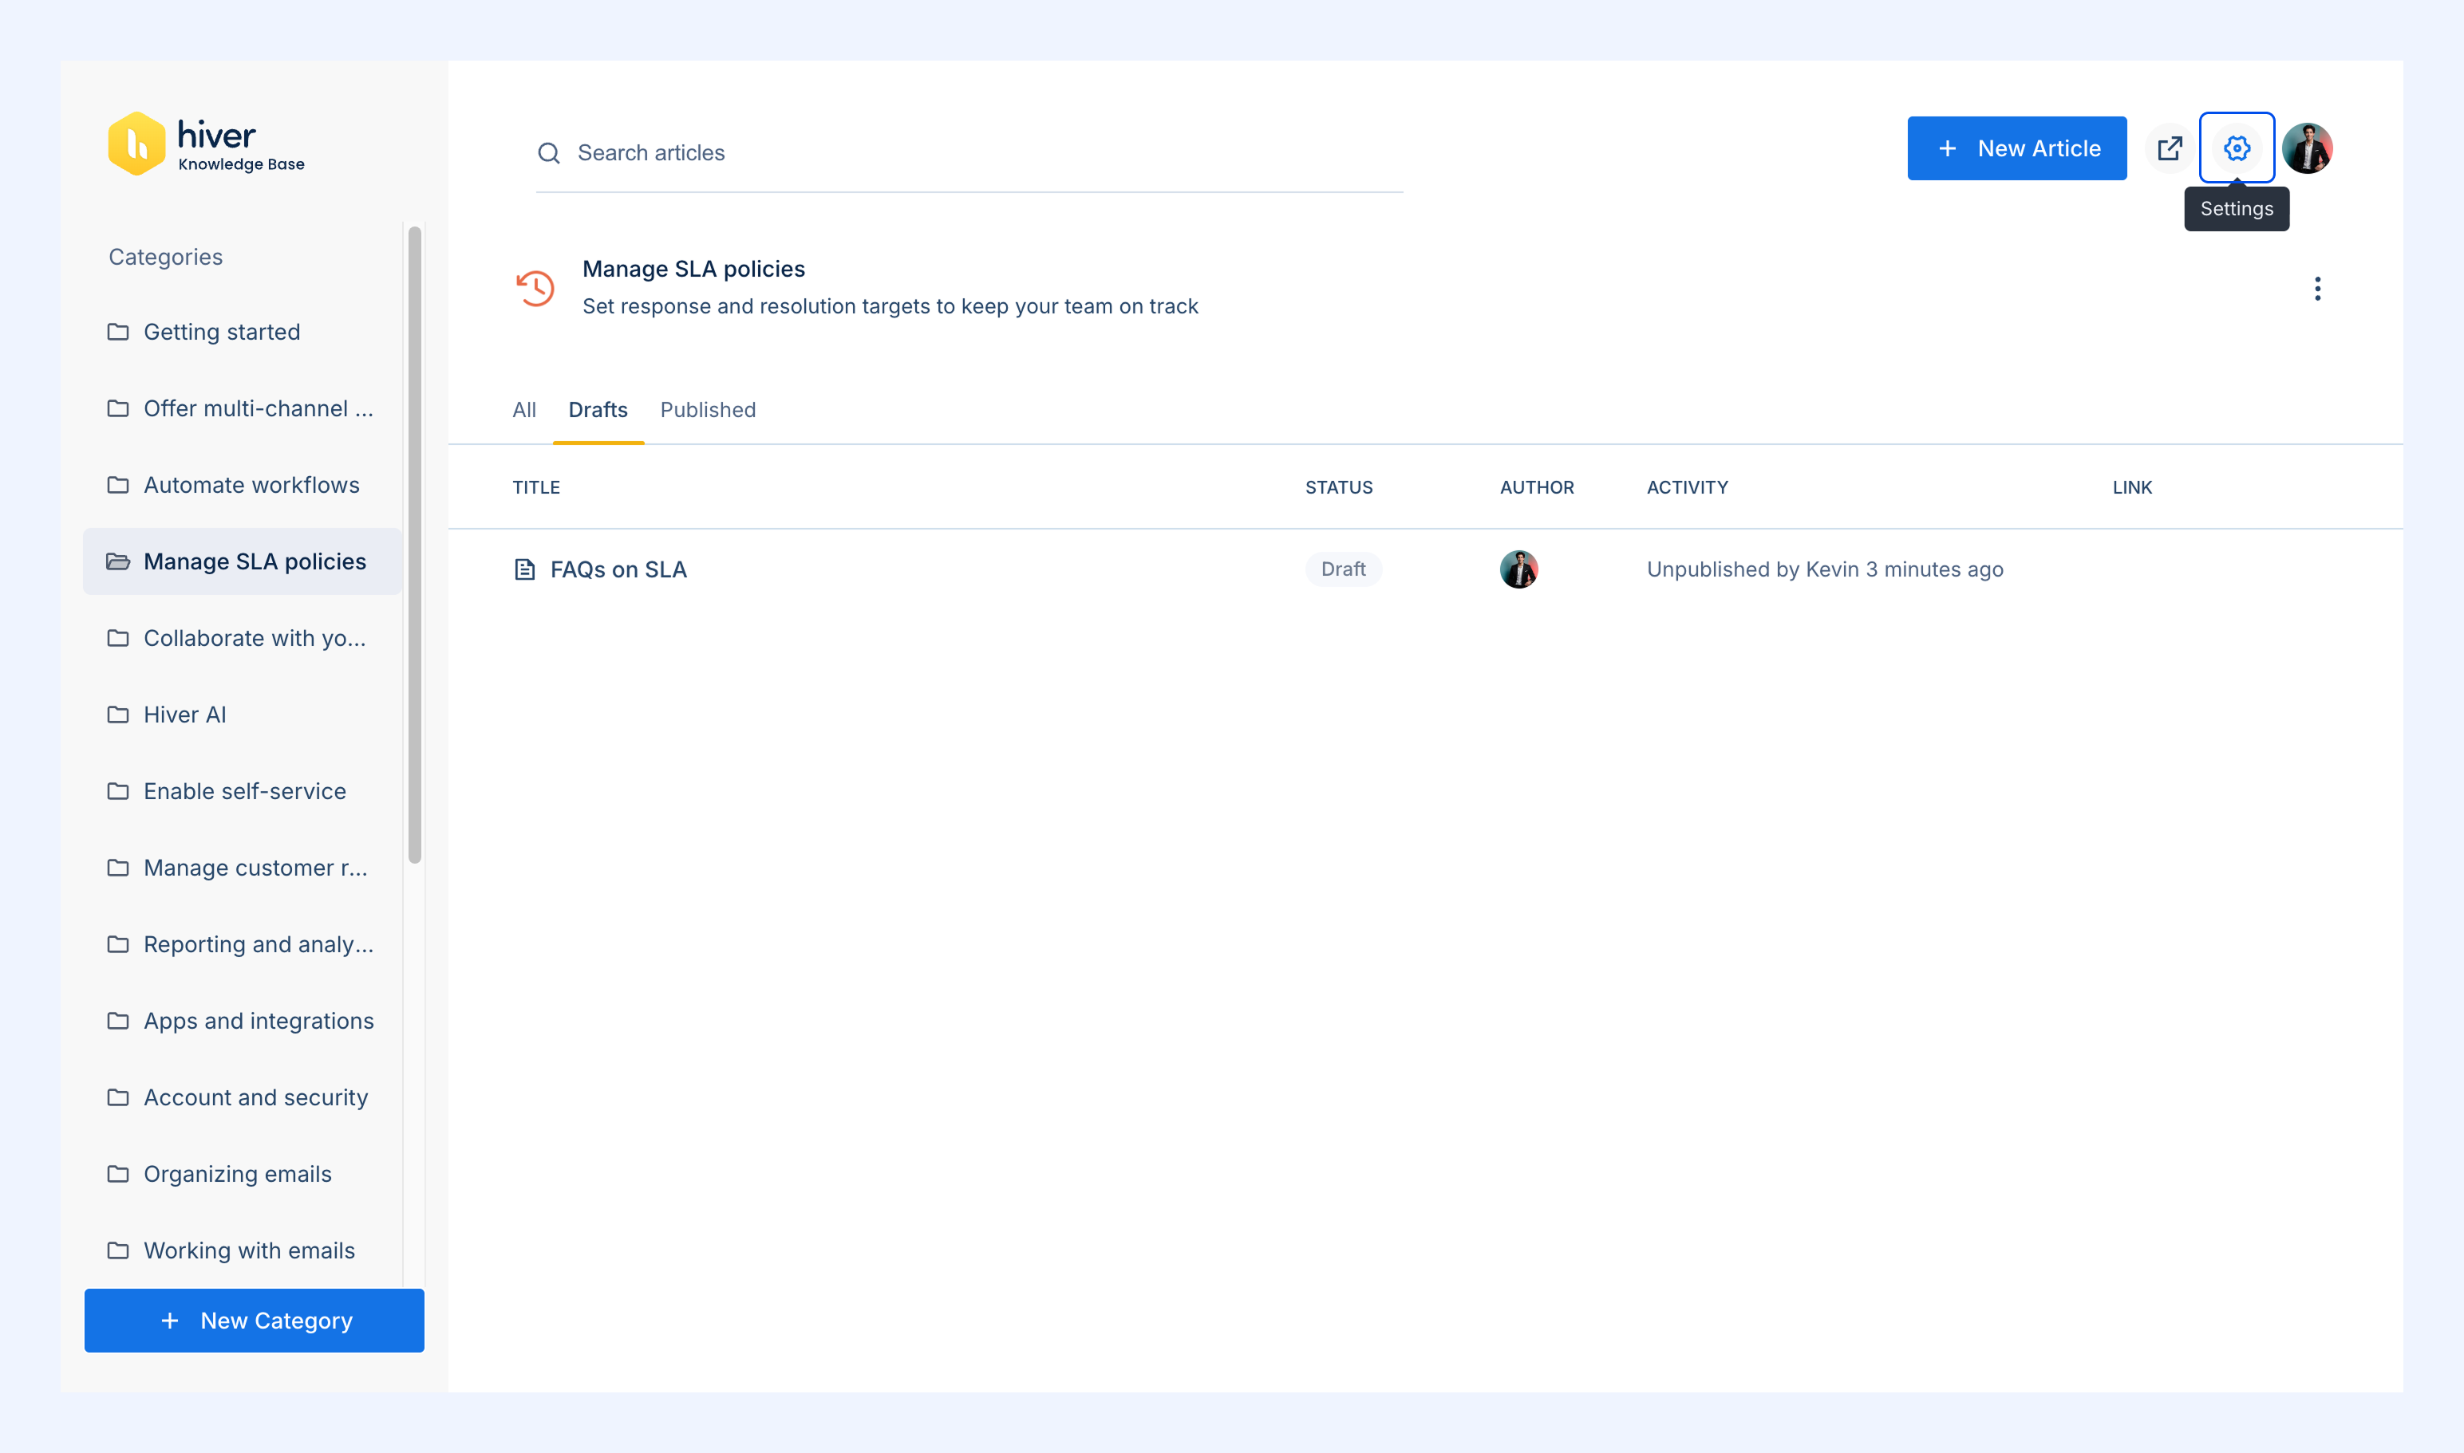The image size is (2464, 1453).
Task: Open the user profile avatar menu
Action: [x=2308, y=148]
